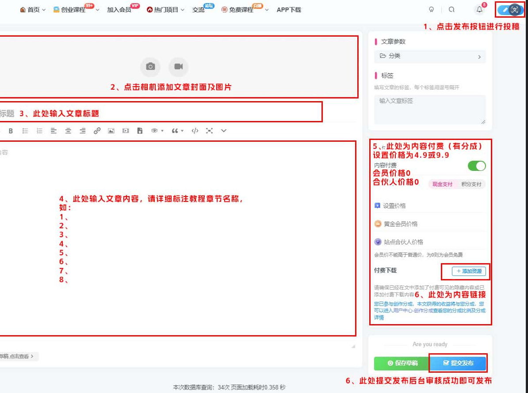Open the 创业课程 dropdown arrow
This screenshot has height=393, width=528.
(97, 10)
